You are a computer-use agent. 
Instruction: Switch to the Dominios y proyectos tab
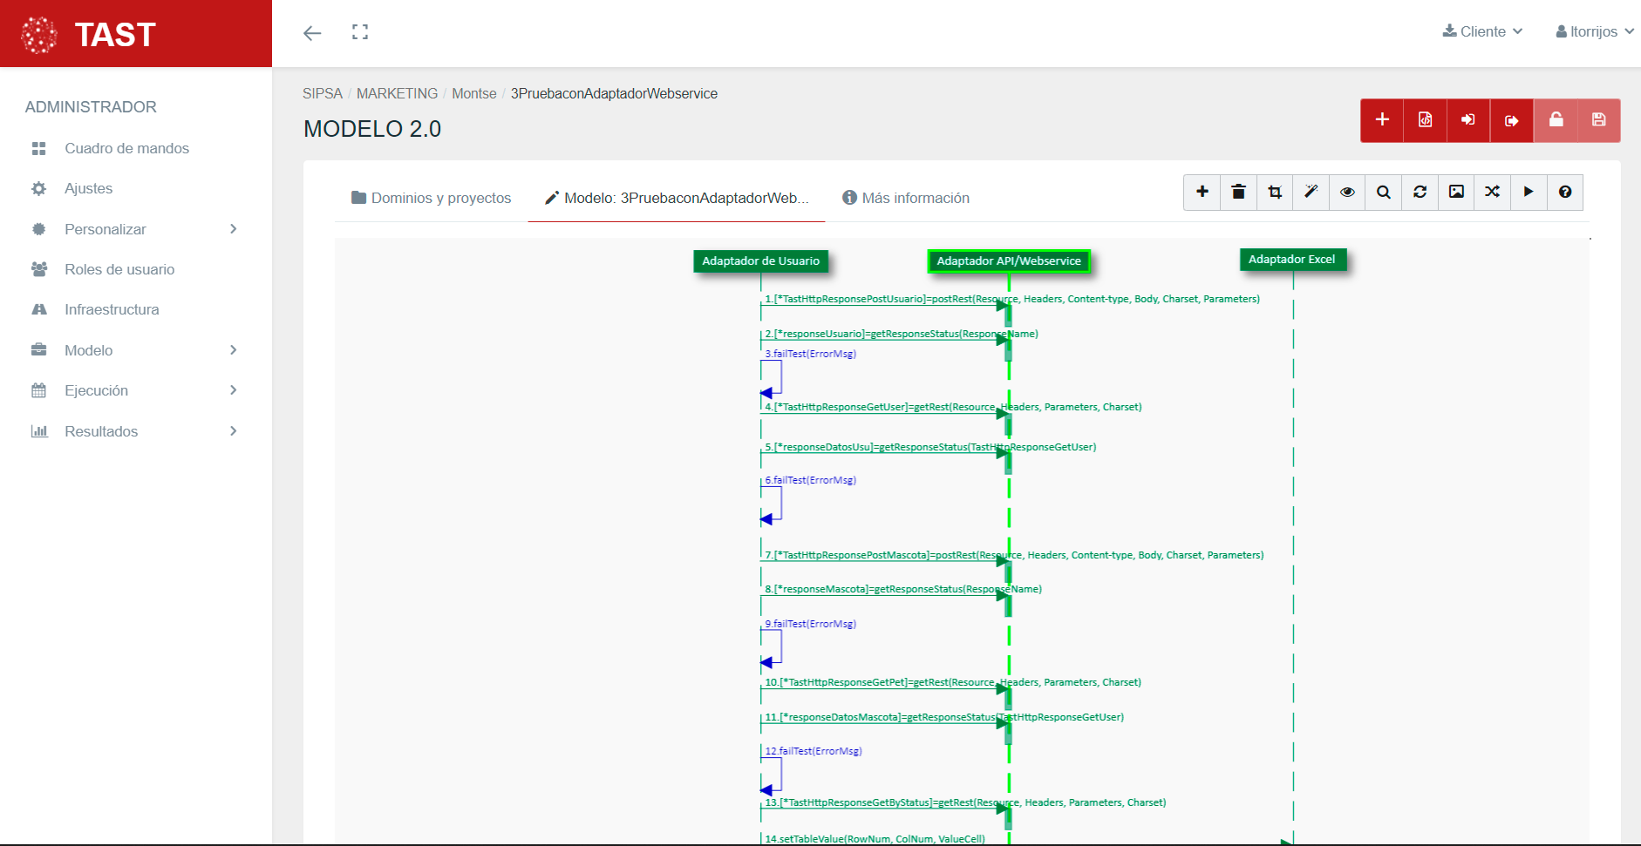[431, 198]
